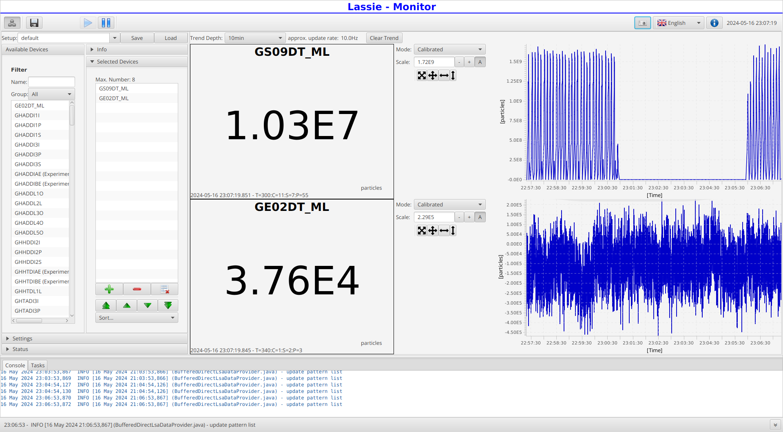Click GE02DT_ML vertical zoom arrow icon
Image resolution: width=783 pixels, height=432 pixels.
tap(453, 230)
